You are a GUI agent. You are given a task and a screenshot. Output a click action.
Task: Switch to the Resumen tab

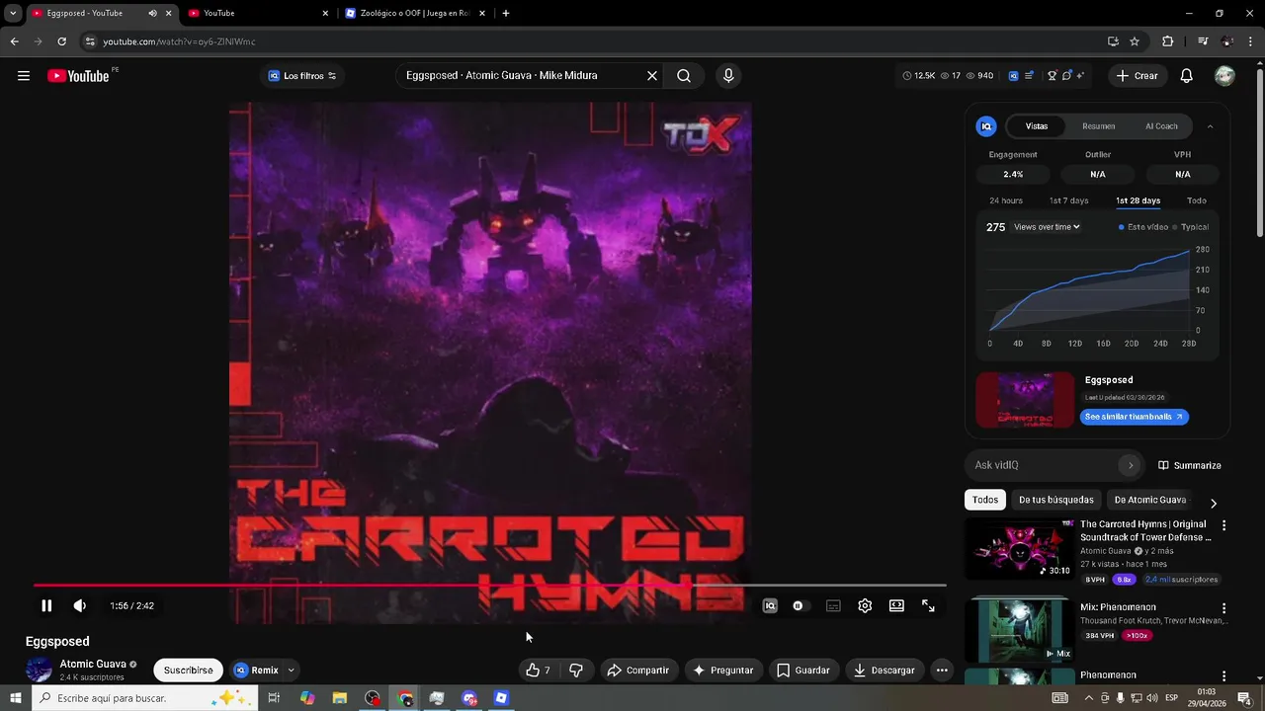coord(1098,126)
